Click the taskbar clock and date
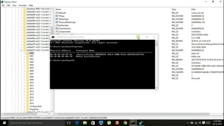The image size is (224, 126). (x=217, y=123)
